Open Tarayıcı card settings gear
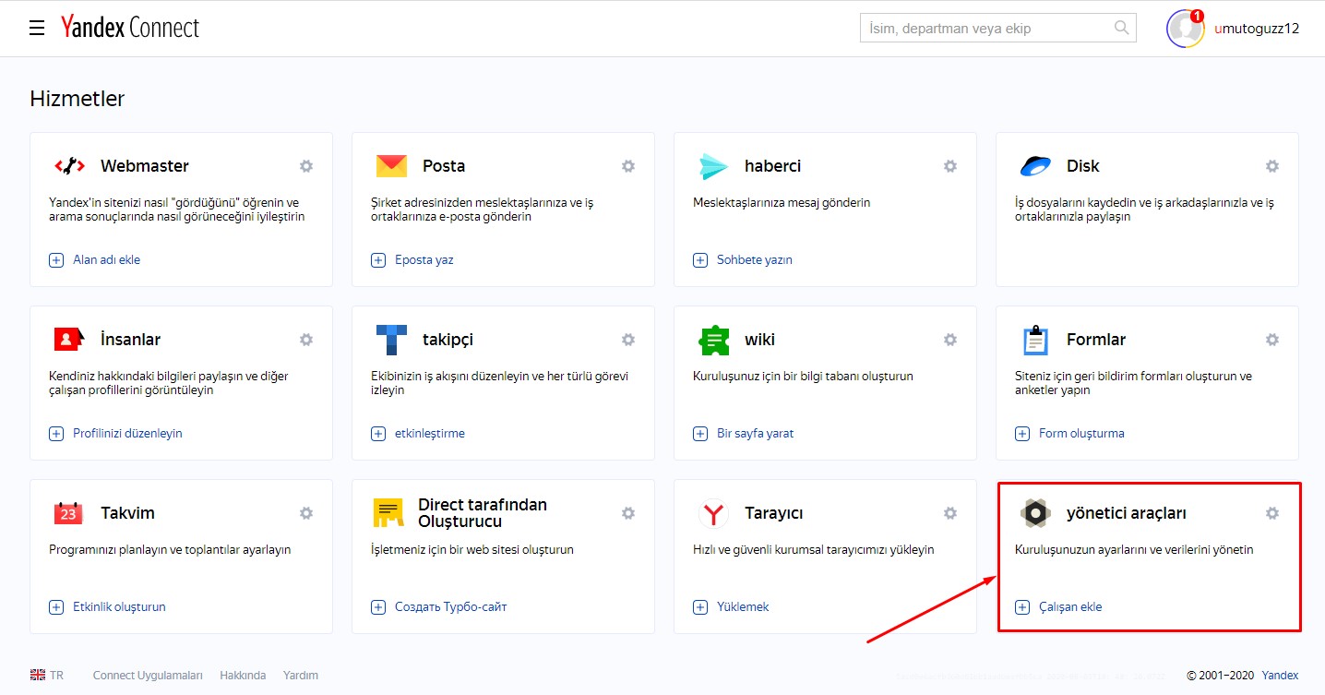 pyautogui.click(x=950, y=513)
